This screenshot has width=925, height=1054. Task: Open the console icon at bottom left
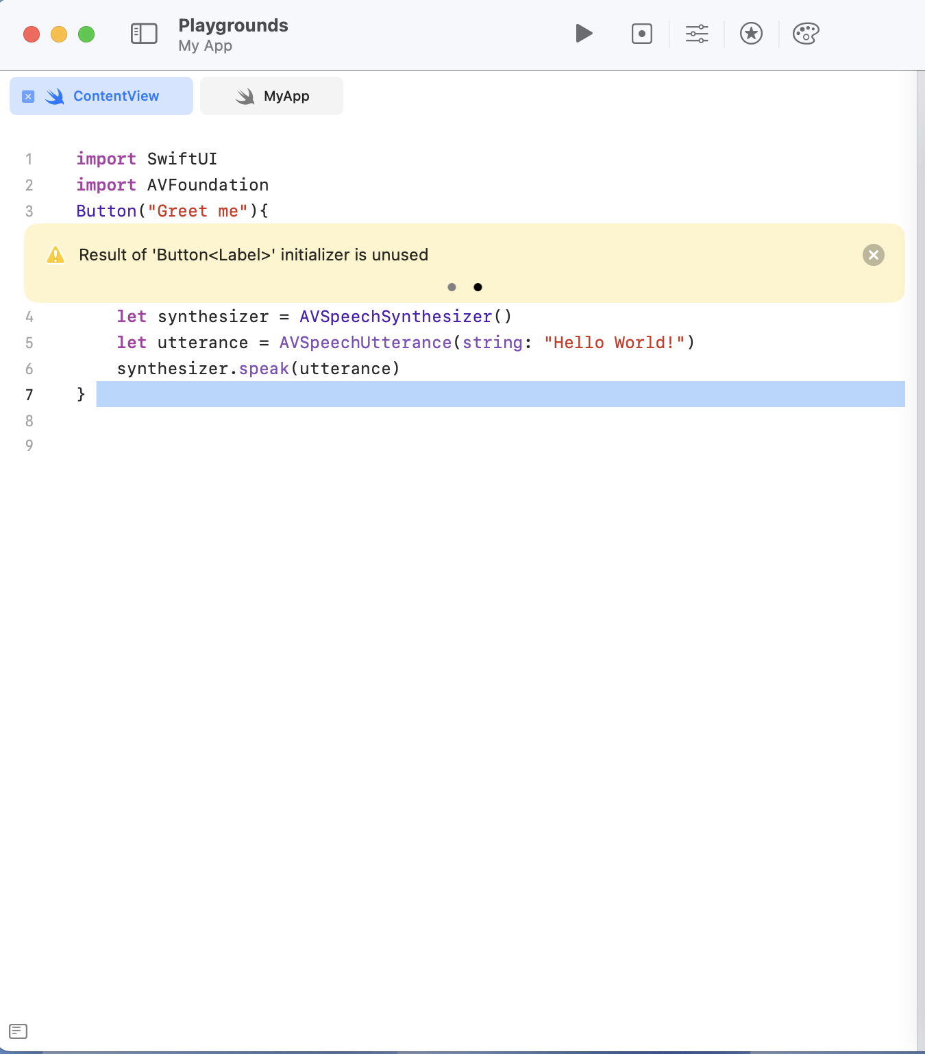tap(18, 1031)
